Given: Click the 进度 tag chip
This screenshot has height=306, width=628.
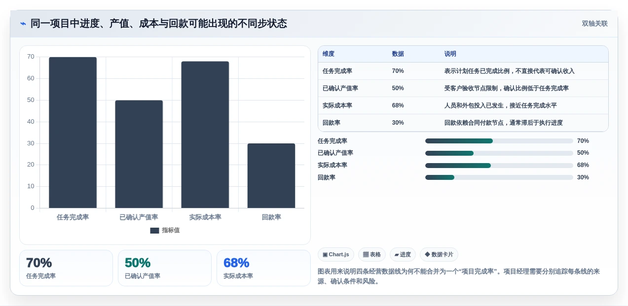Looking at the screenshot, I should (x=403, y=255).
